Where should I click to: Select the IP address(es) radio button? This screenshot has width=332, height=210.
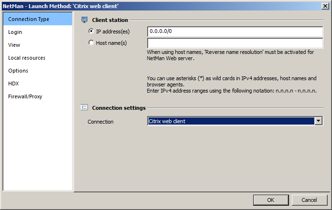point(91,31)
